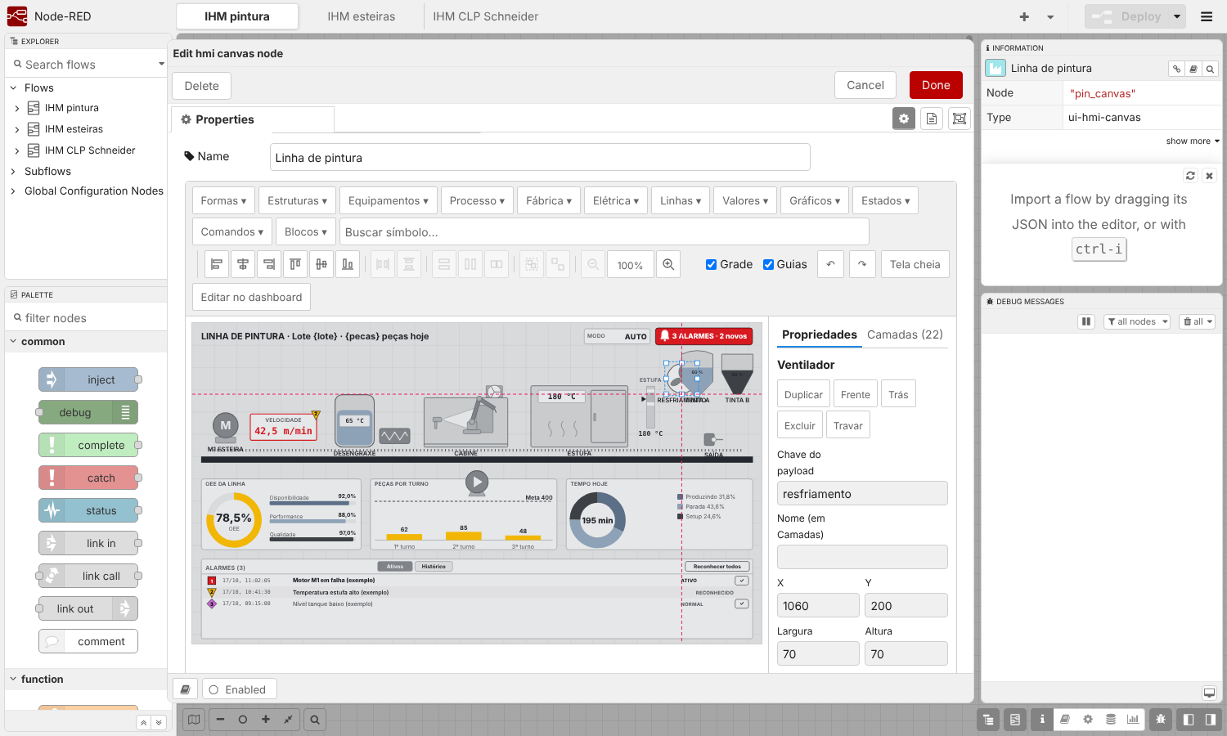
Task: Click the align bottom edges icon
Action: click(x=348, y=264)
